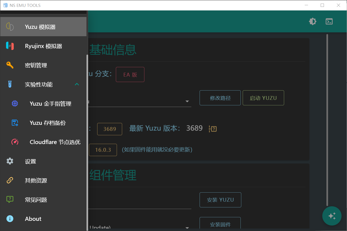Click the firmware version 16.0.3 button
Screen dimensions: 347x231
tap(103, 150)
